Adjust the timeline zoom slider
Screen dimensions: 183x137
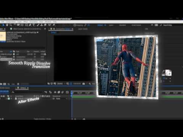79,119
